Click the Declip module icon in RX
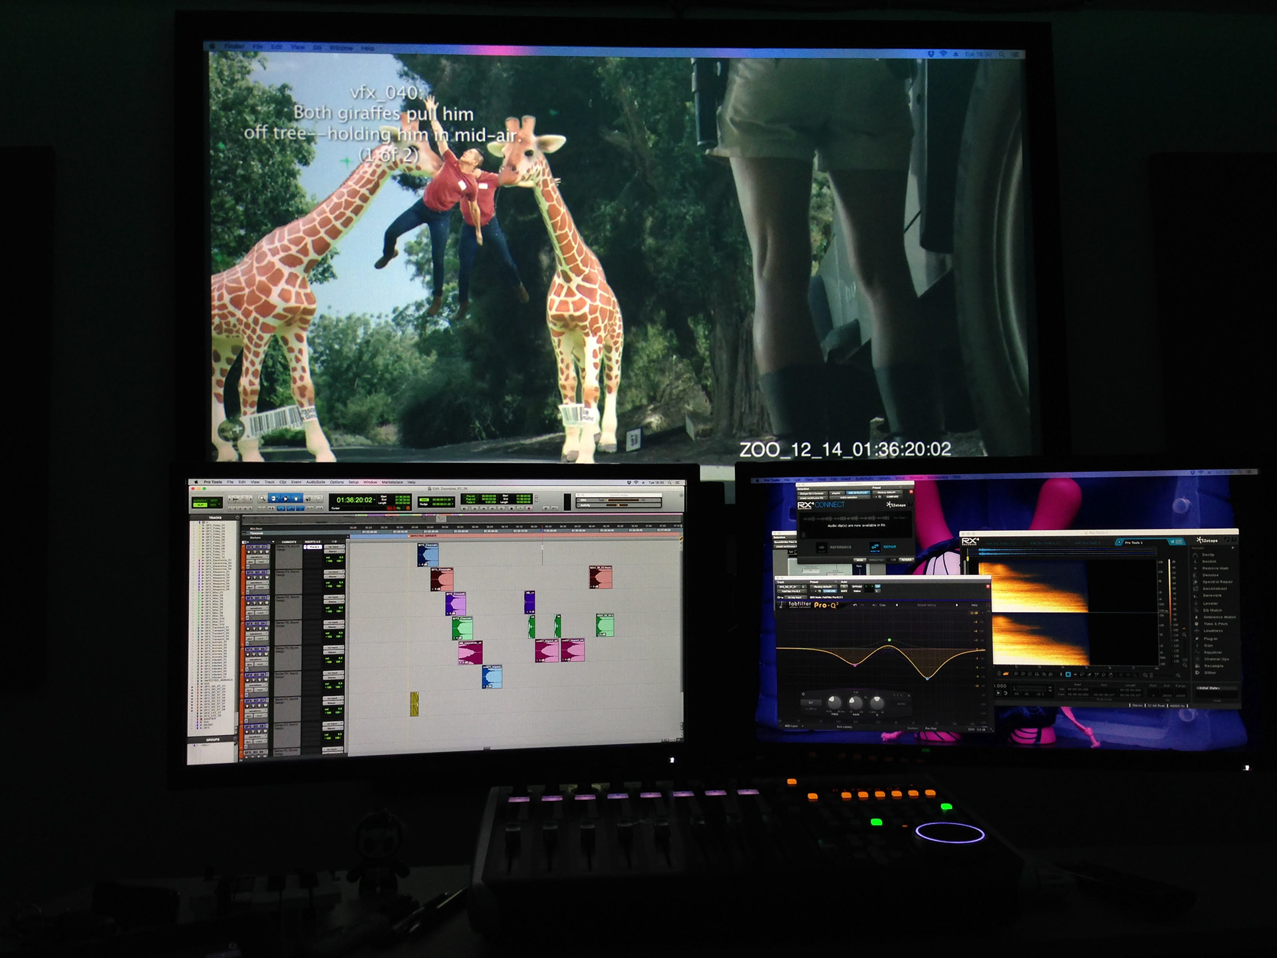This screenshot has height=958, width=1277. click(x=1197, y=555)
